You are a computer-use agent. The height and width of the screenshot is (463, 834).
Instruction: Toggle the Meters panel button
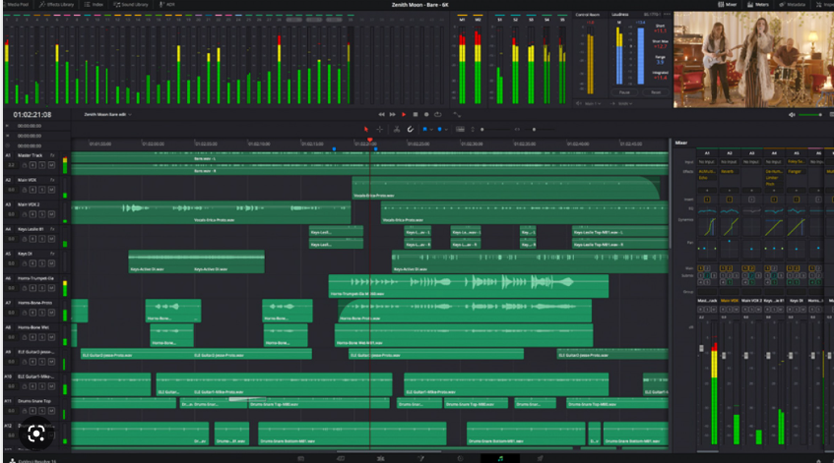(x=758, y=4)
